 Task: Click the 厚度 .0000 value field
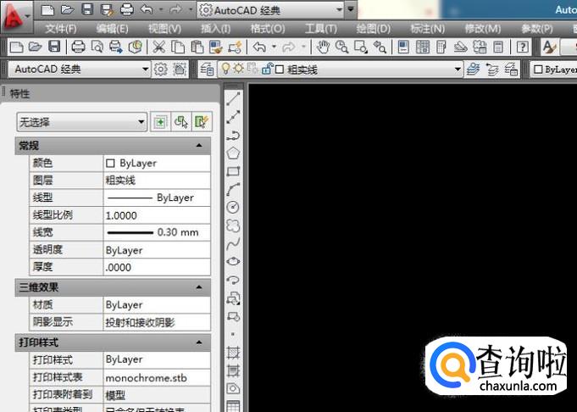[157, 267]
